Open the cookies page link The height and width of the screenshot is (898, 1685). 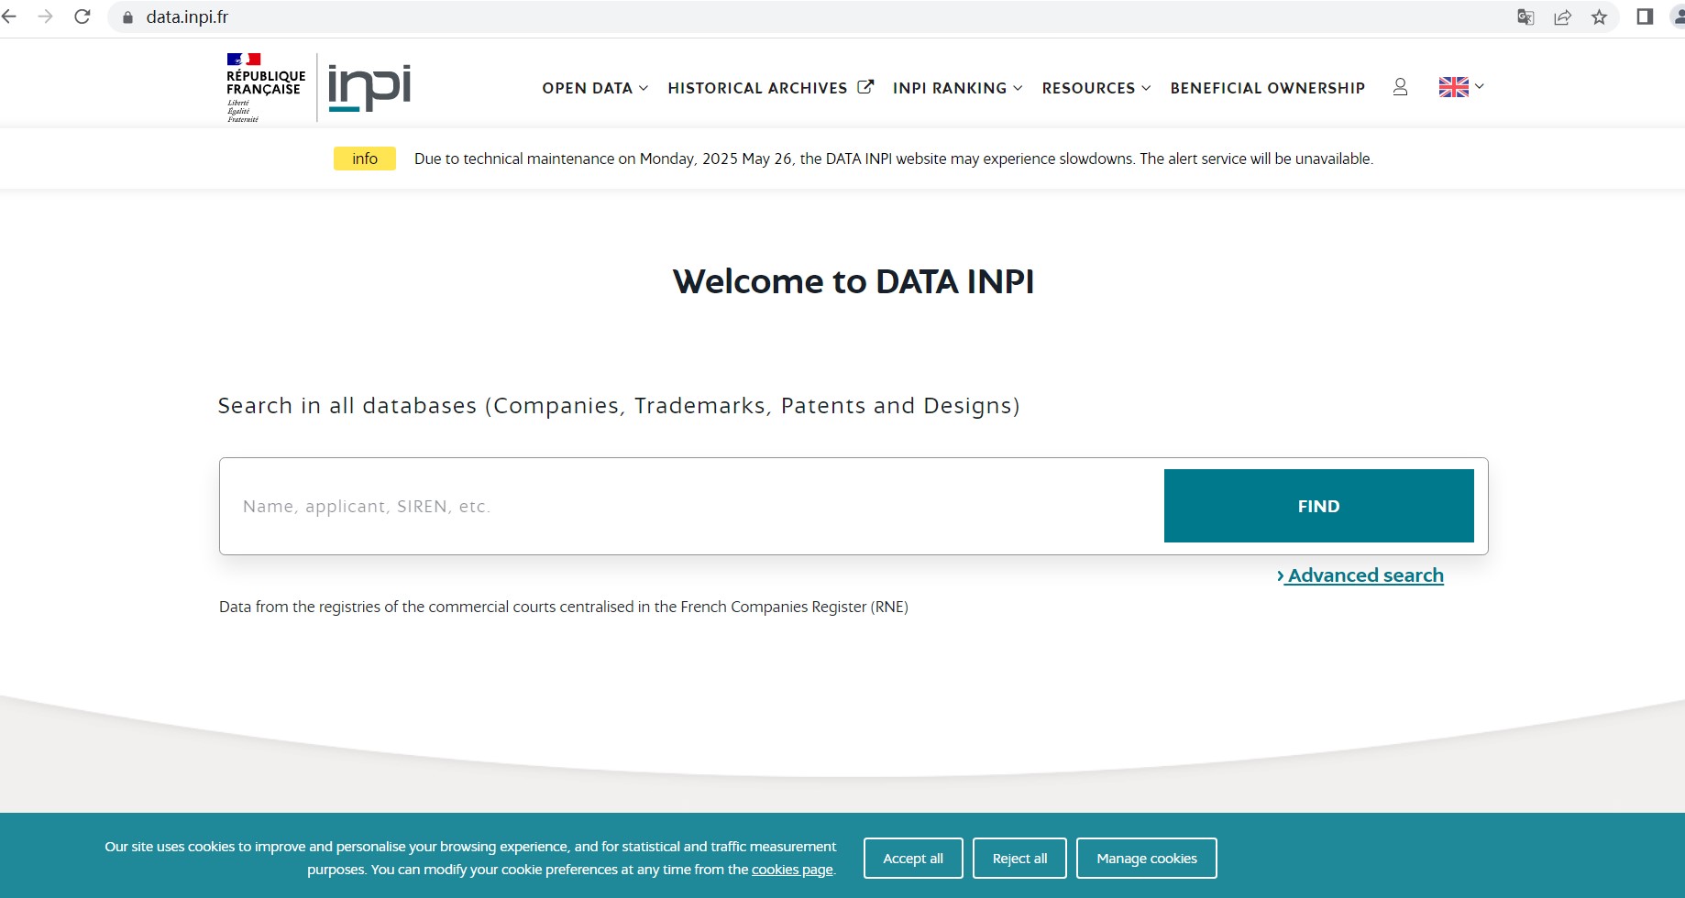[792, 870]
